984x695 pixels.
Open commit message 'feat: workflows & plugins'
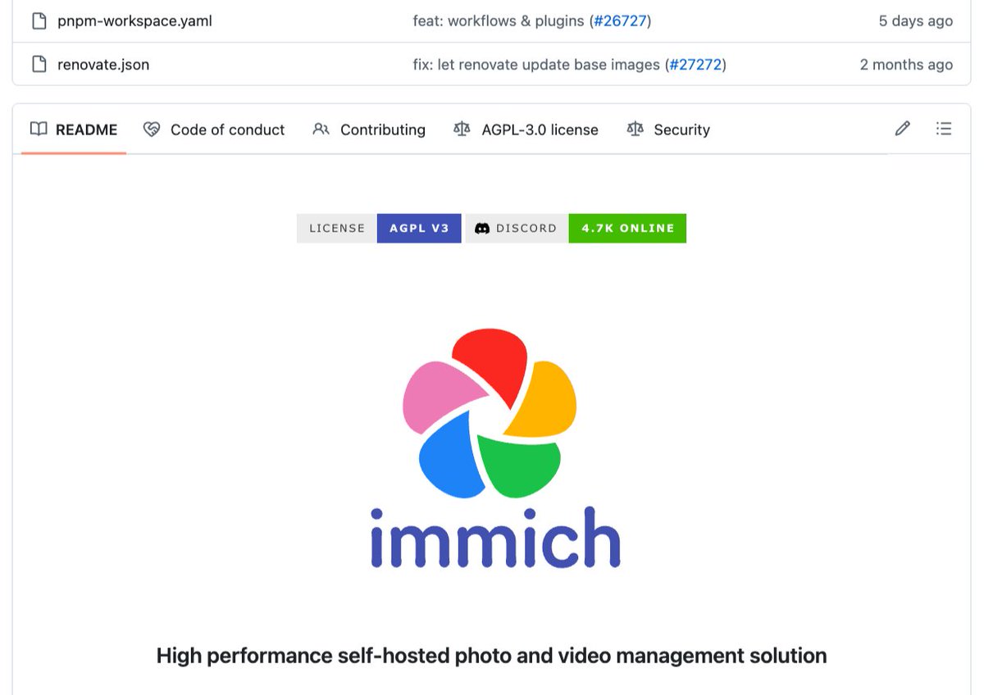click(x=499, y=21)
